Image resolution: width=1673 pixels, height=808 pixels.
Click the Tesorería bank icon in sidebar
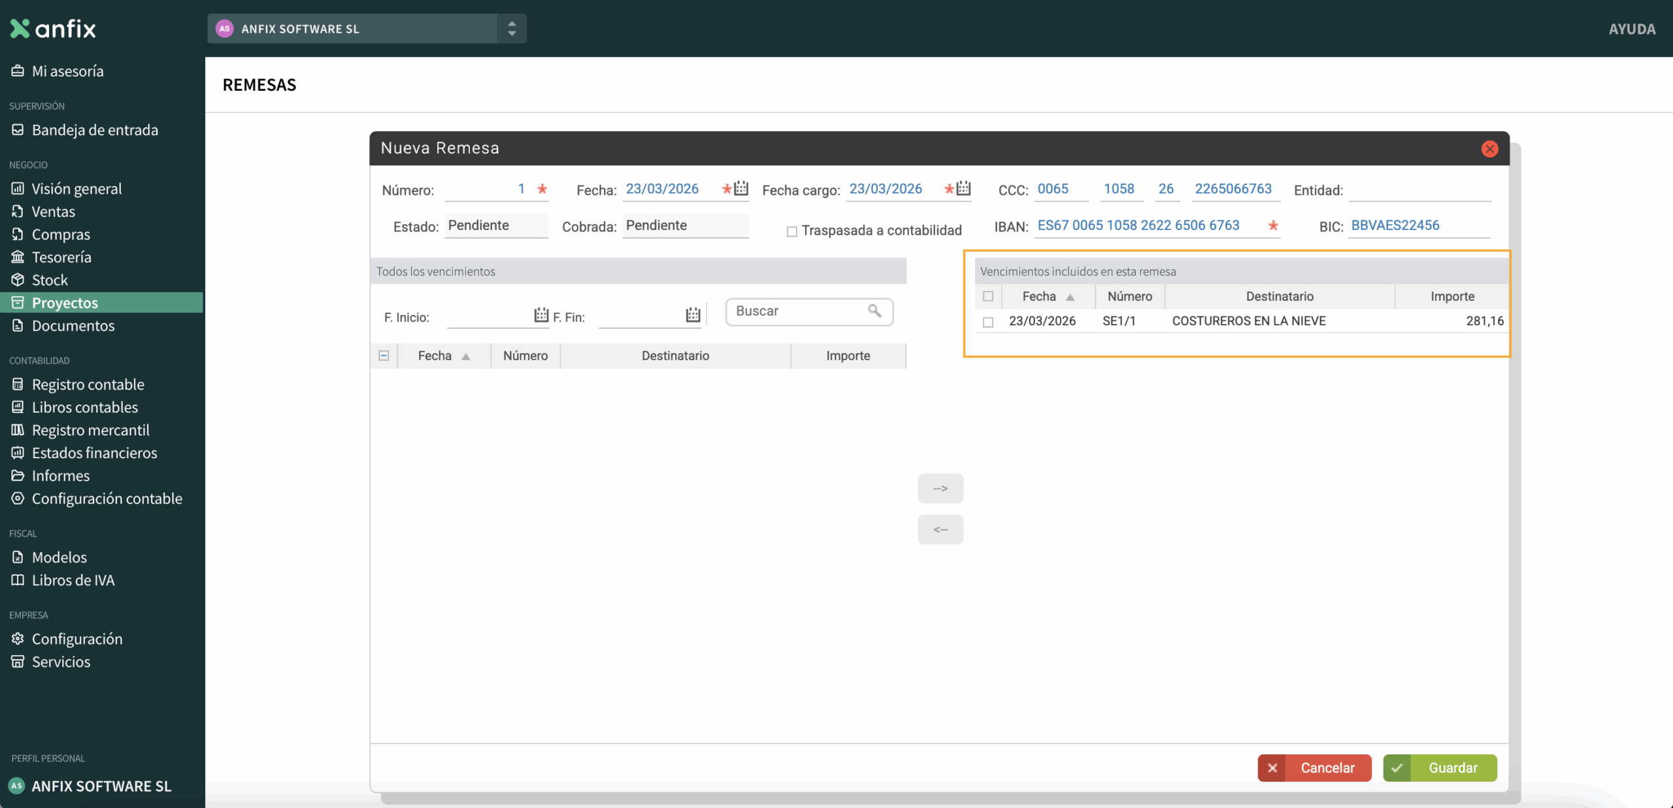18,257
